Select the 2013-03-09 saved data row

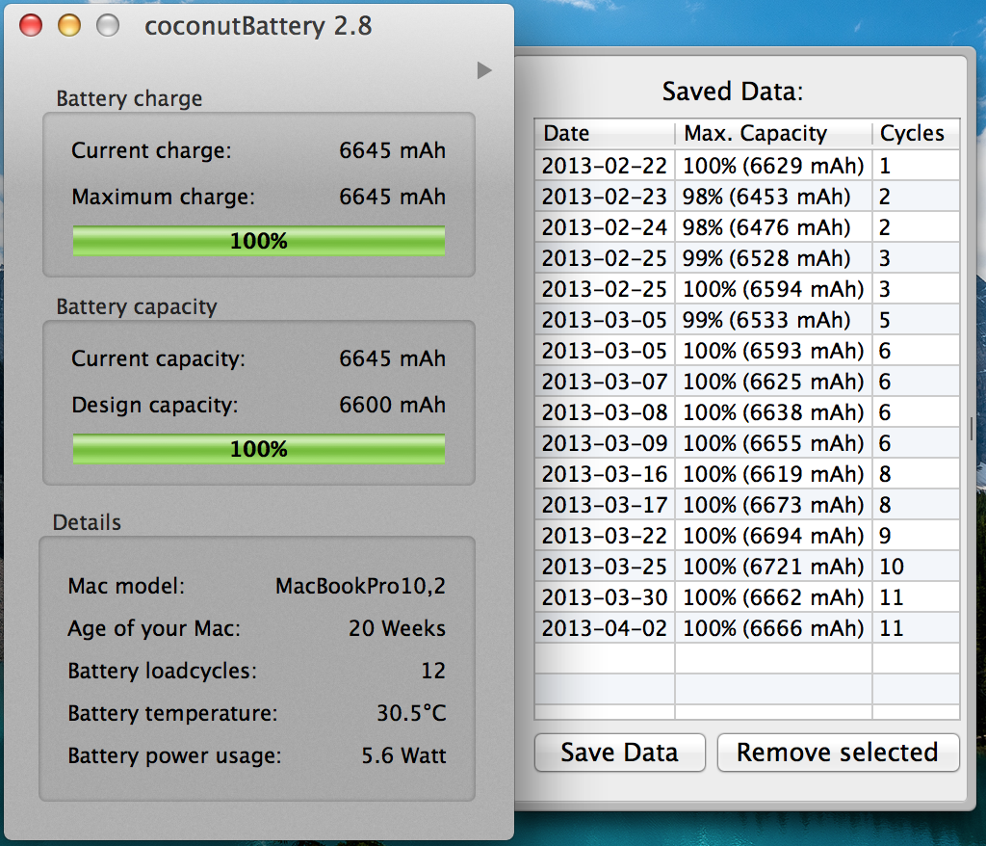pyautogui.click(x=747, y=443)
